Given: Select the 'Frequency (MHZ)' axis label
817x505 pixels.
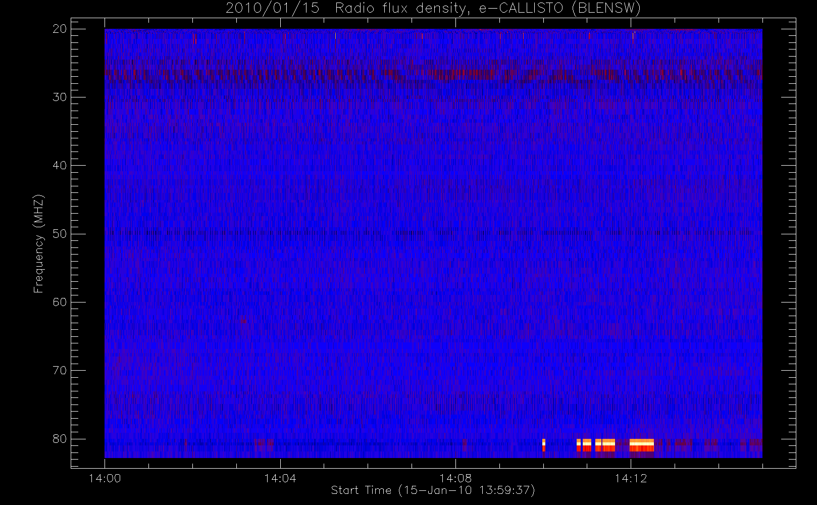Looking at the screenshot, I should (38, 243).
